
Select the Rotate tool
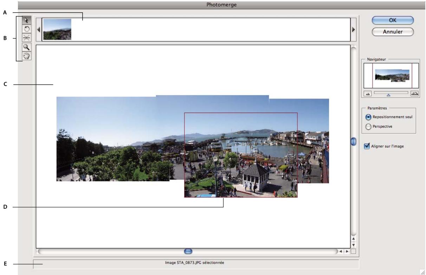pyautogui.click(x=27, y=29)
